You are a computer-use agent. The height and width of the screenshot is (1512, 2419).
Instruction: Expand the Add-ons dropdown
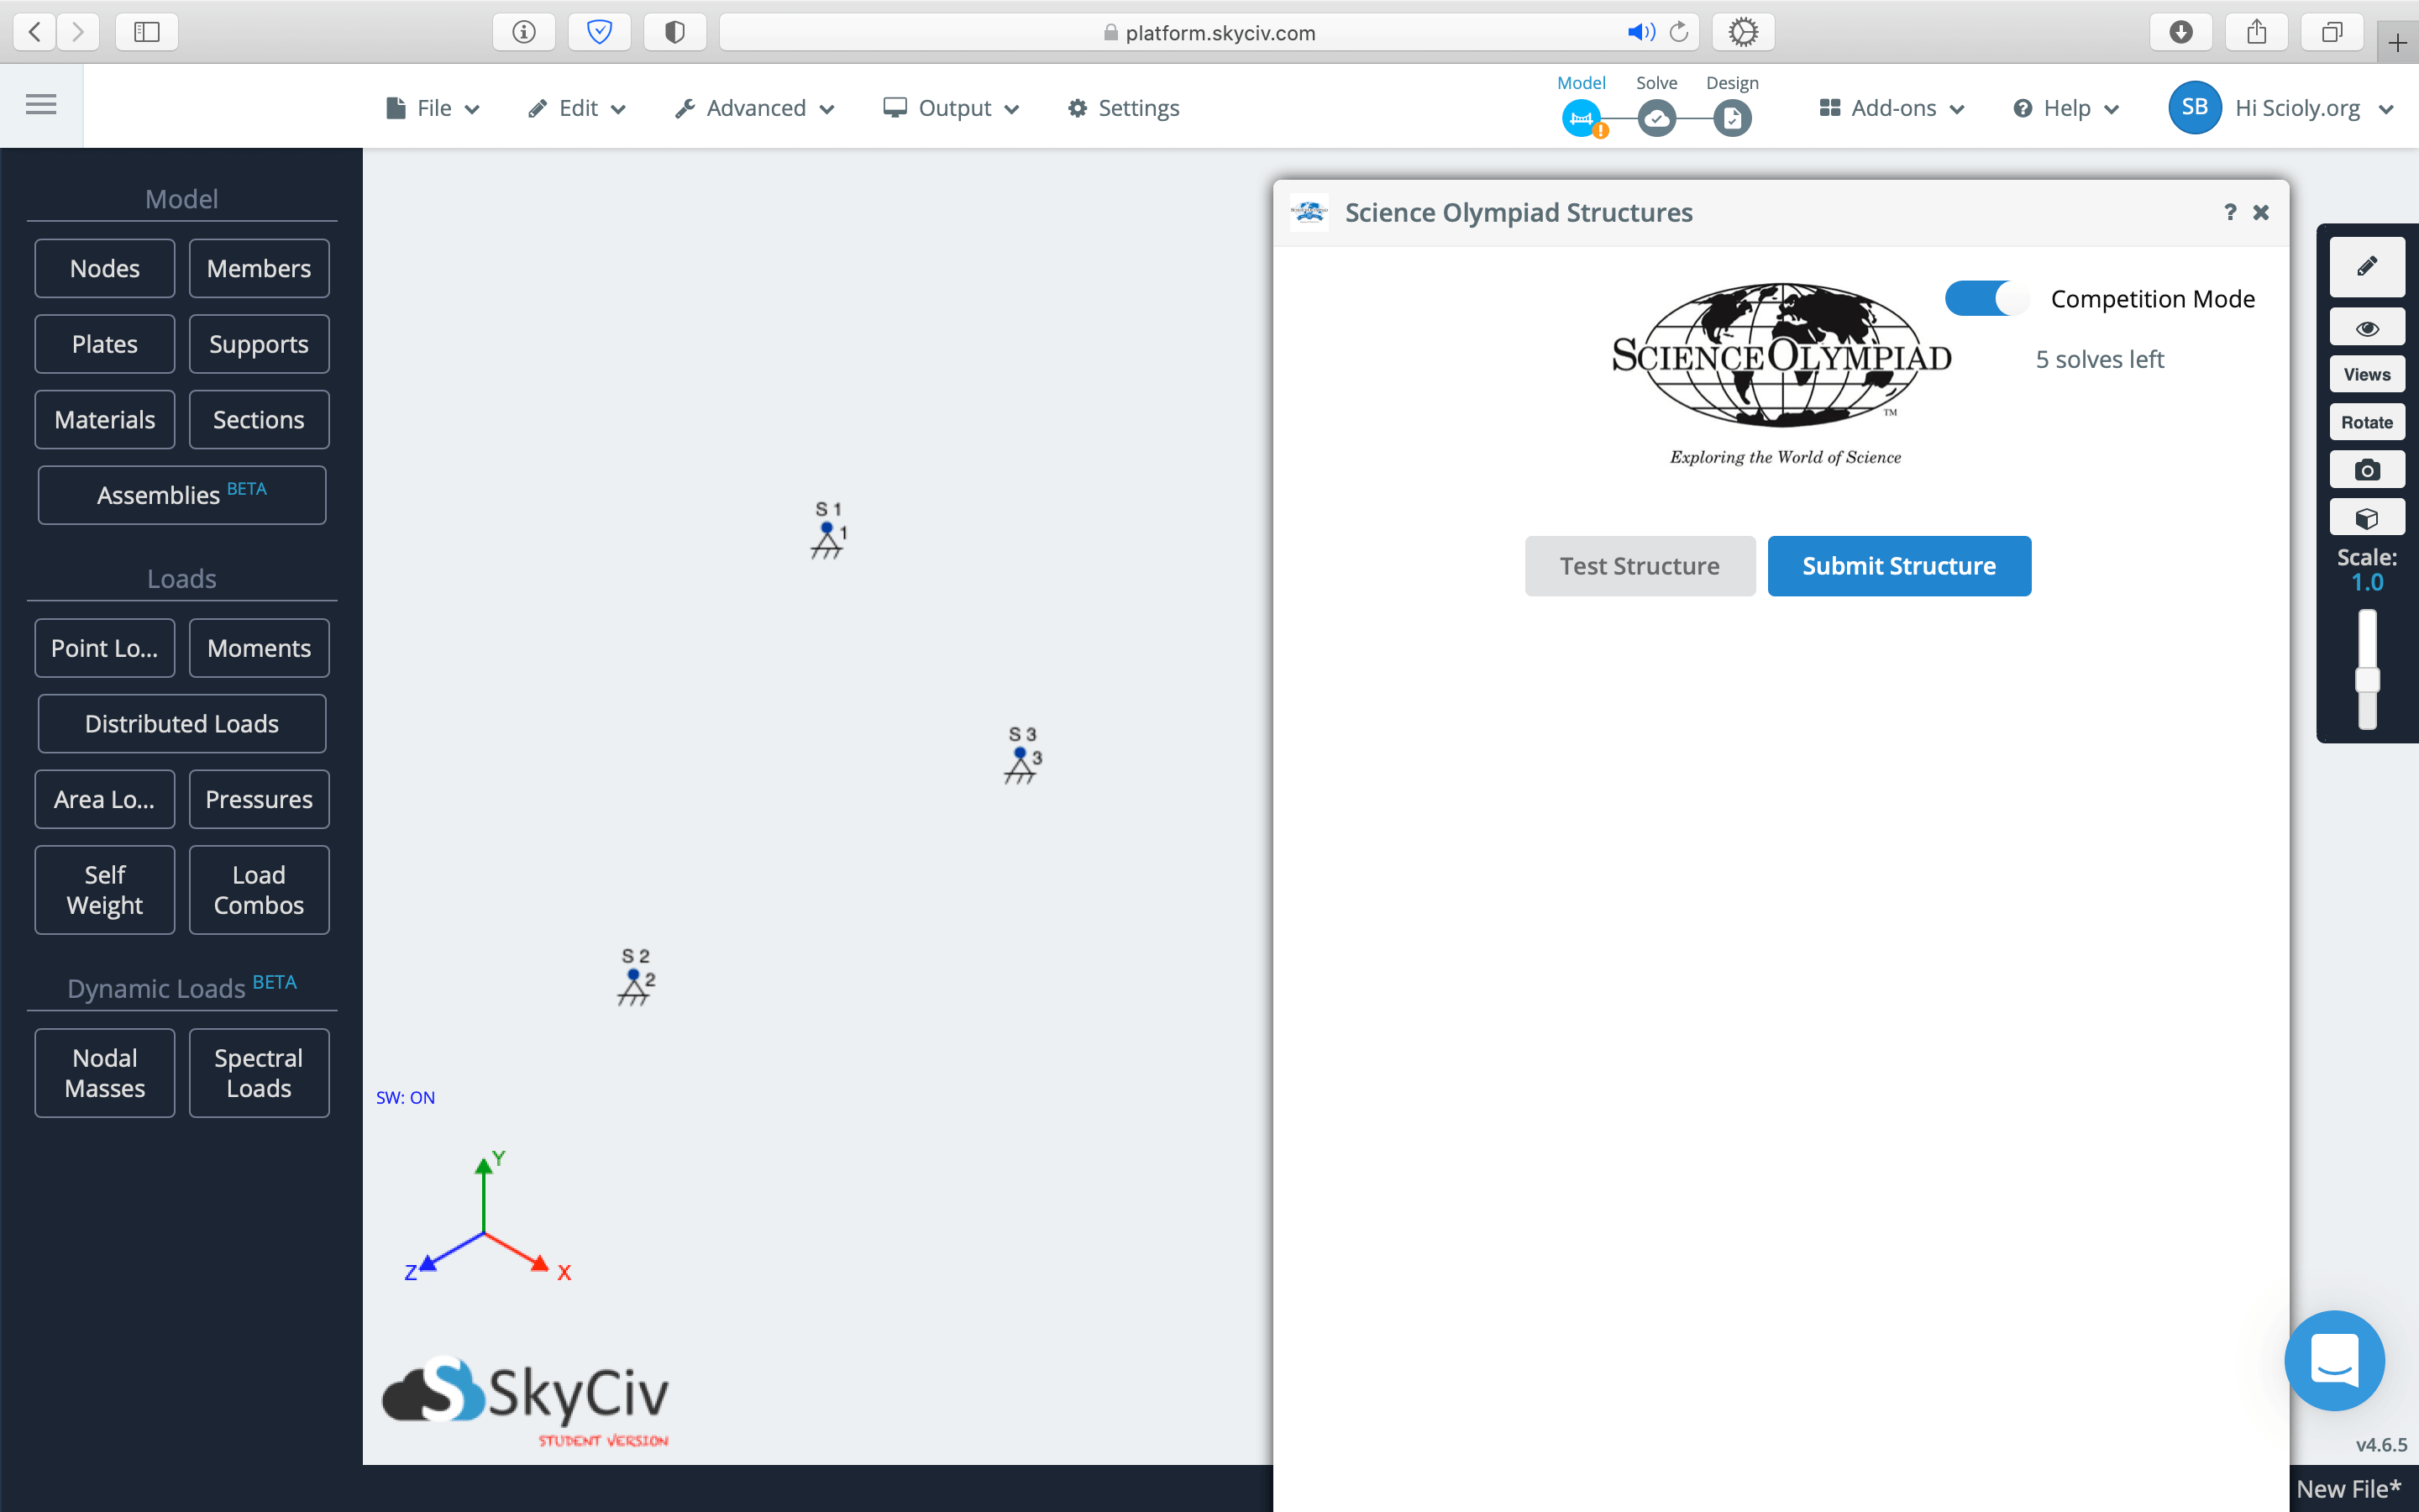[1892, 108]
